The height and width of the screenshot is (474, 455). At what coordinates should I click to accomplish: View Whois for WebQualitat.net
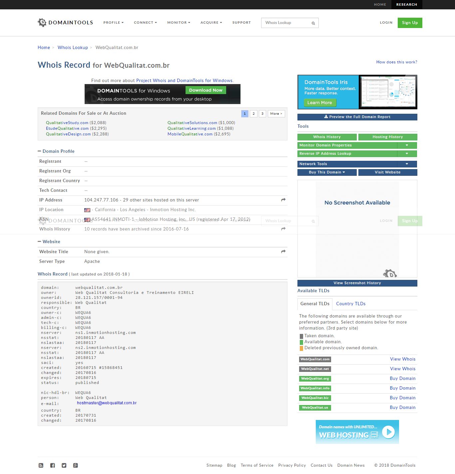[403, 369]
